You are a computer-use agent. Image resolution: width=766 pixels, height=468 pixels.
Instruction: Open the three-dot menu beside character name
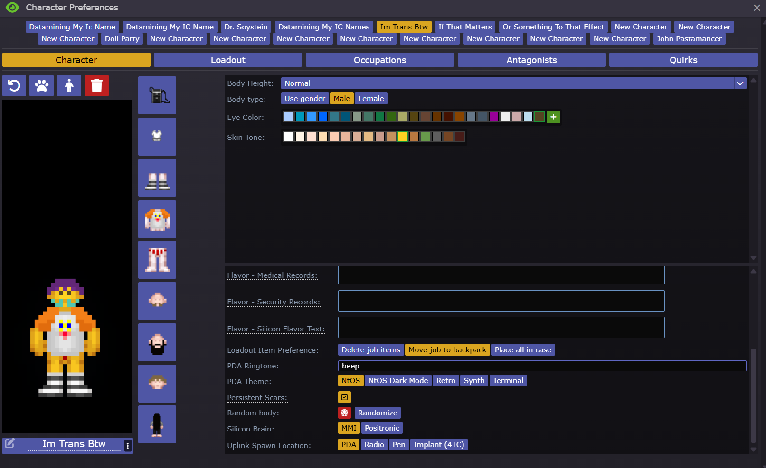[127, 446]
